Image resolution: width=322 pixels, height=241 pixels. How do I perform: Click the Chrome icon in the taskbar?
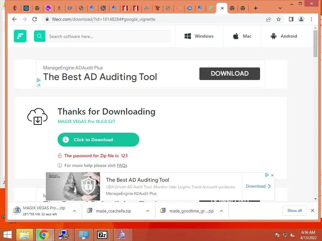click(44, 235)
